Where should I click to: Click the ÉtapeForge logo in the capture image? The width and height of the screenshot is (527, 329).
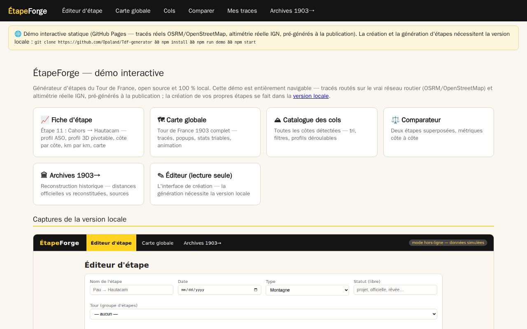pyautogui.click(x=59, y=243)
